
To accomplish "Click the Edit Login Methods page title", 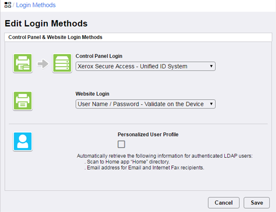I will pyautogui.click(x=46, y=23).
